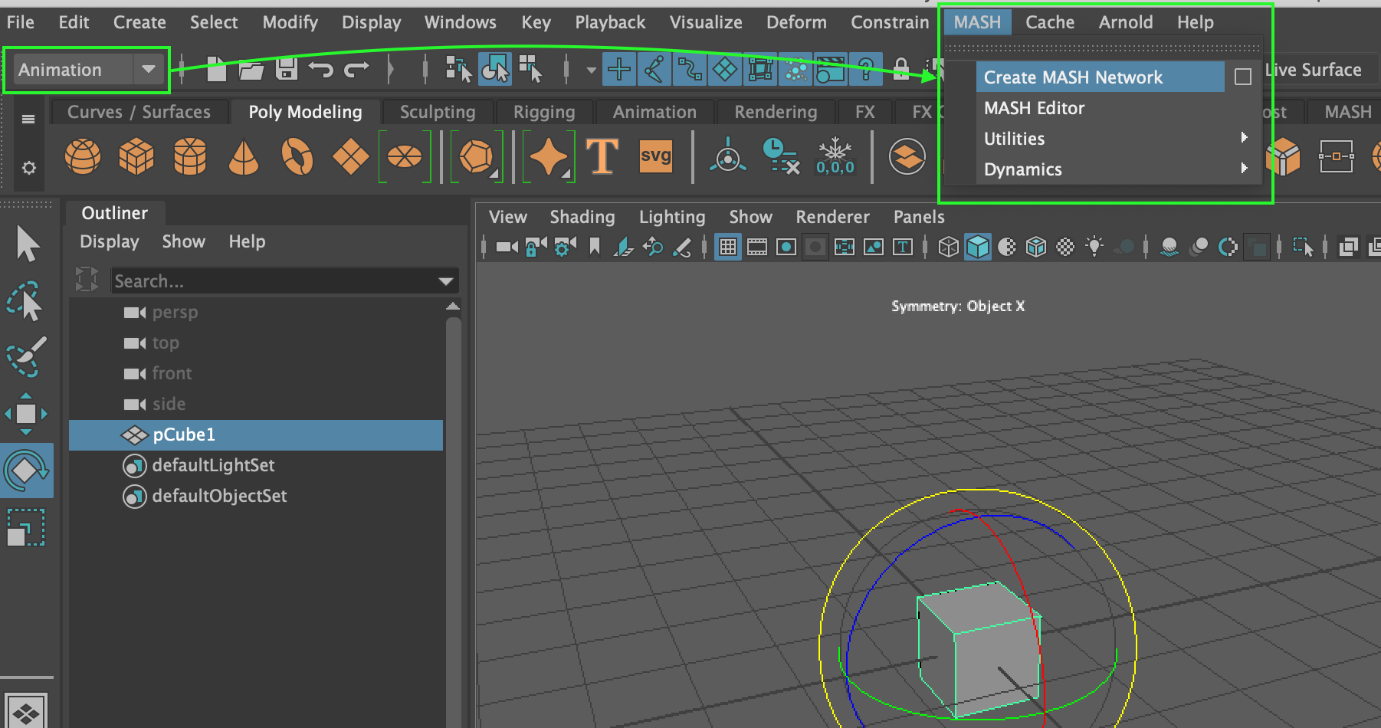Click the polygon sphere shelf icon
Screen dimensions: 1381x728
point(83,156)
